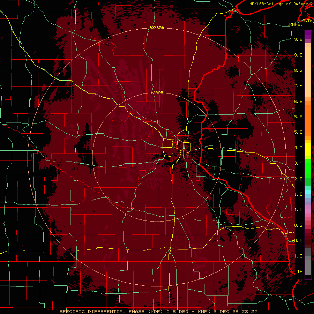Click the [PHAS] color scale label
314x314 pixels.
point(295,24)
